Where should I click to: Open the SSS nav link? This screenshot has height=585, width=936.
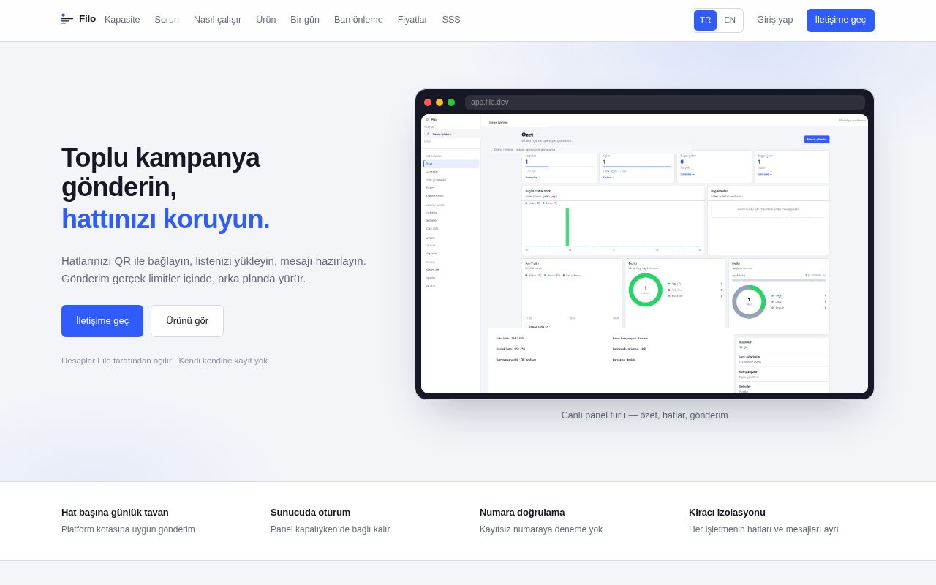click(x=451, y=20)
